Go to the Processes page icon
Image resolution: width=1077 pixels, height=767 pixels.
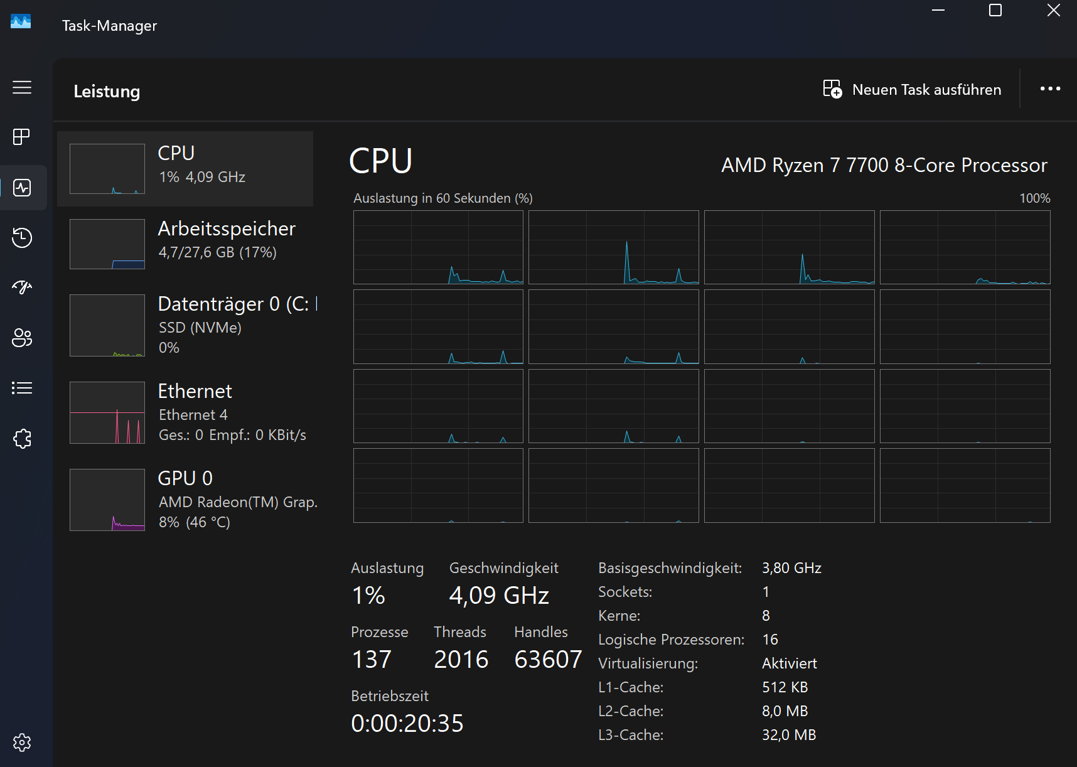tap(22, 137)
